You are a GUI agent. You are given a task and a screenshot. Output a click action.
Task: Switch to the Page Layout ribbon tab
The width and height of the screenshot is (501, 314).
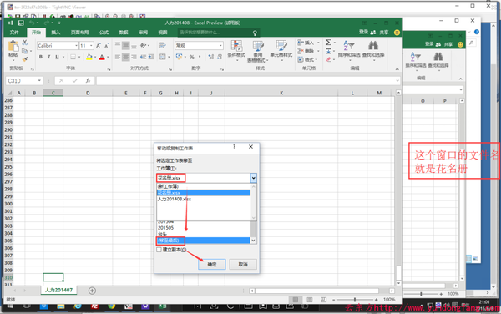click(79, 33)
